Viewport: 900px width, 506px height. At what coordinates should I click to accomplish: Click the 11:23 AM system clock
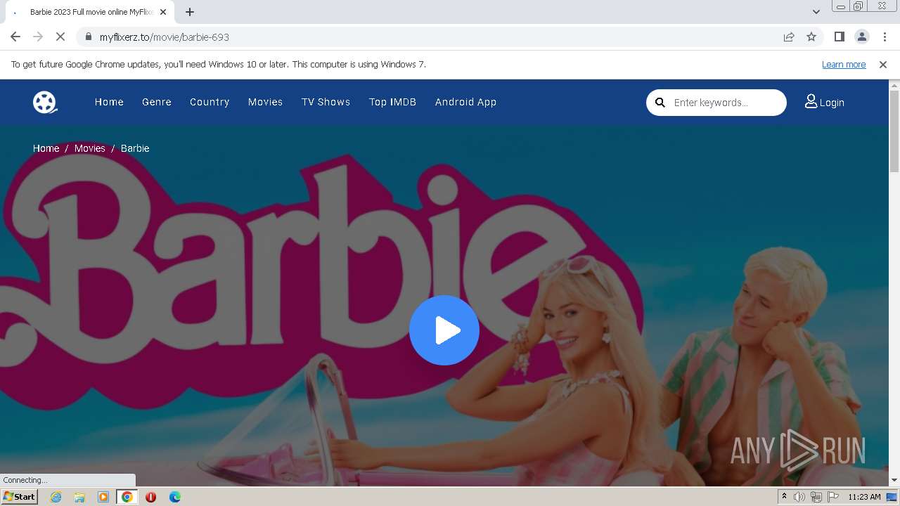[x=864, y=497]
